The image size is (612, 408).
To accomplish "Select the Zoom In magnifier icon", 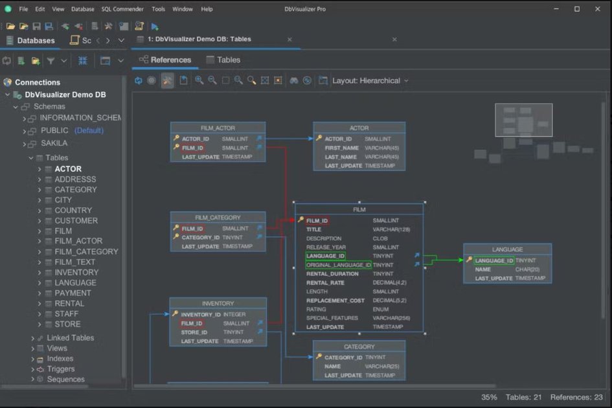I will (199, 80).
